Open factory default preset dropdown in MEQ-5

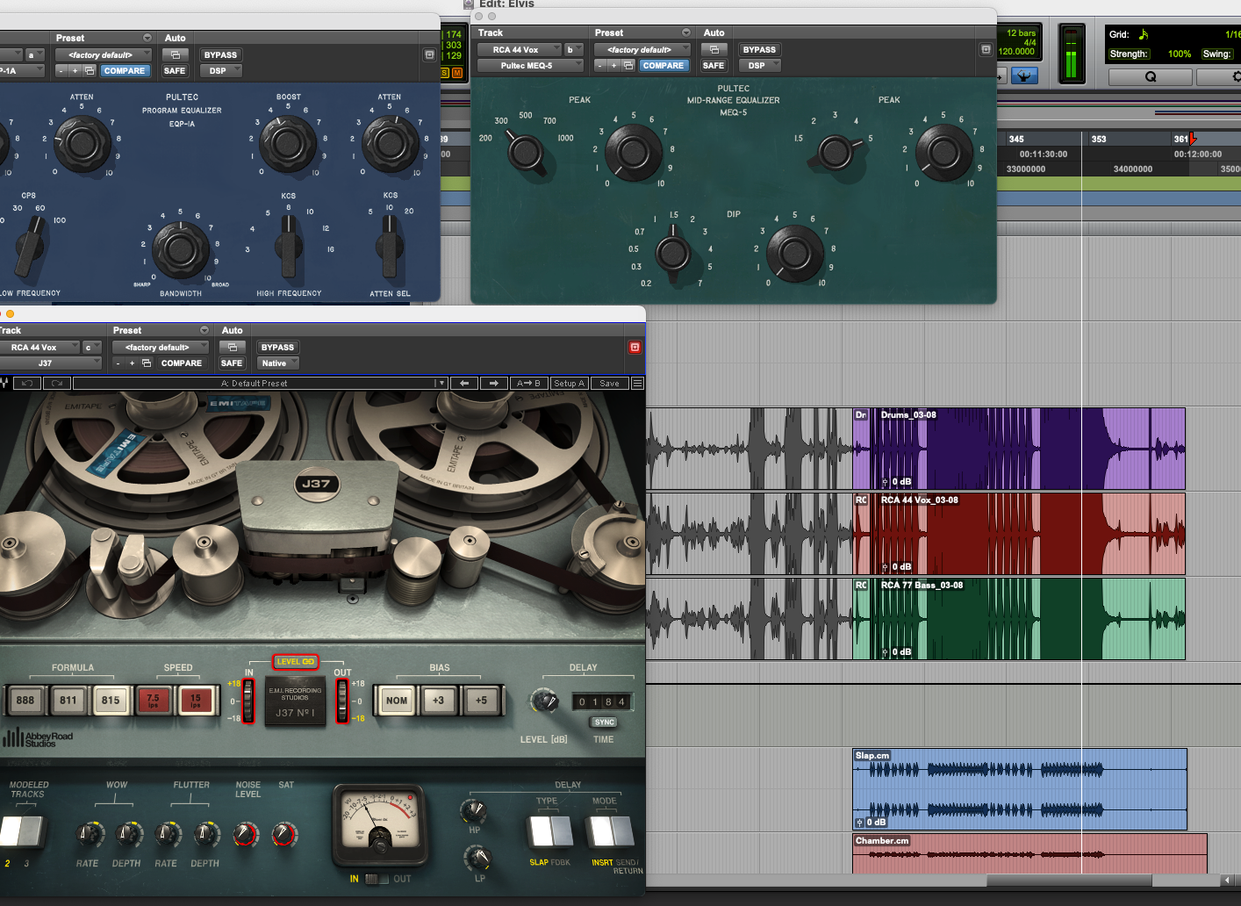(x=643, y=50)
